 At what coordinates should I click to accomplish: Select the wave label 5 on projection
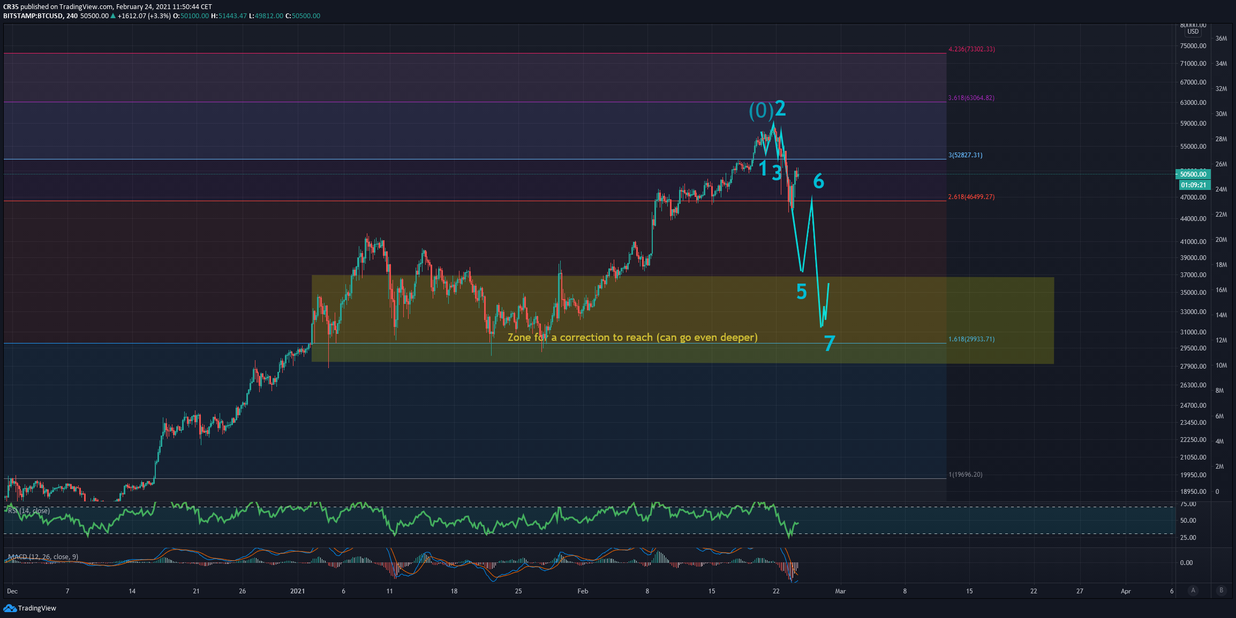pos(802,292)
